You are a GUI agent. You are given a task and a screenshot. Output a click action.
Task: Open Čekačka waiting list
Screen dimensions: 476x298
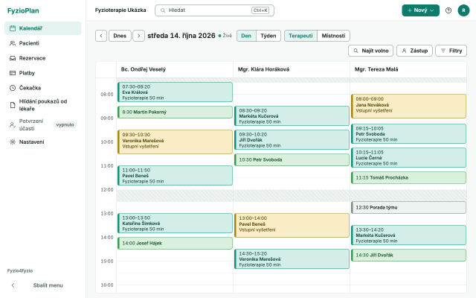[x=43, y=88]
